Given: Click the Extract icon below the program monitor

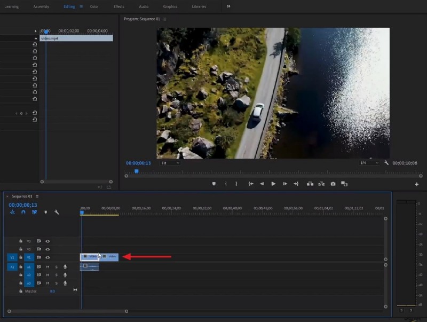Looking at the screenshot, I should [x=322, y=184].
